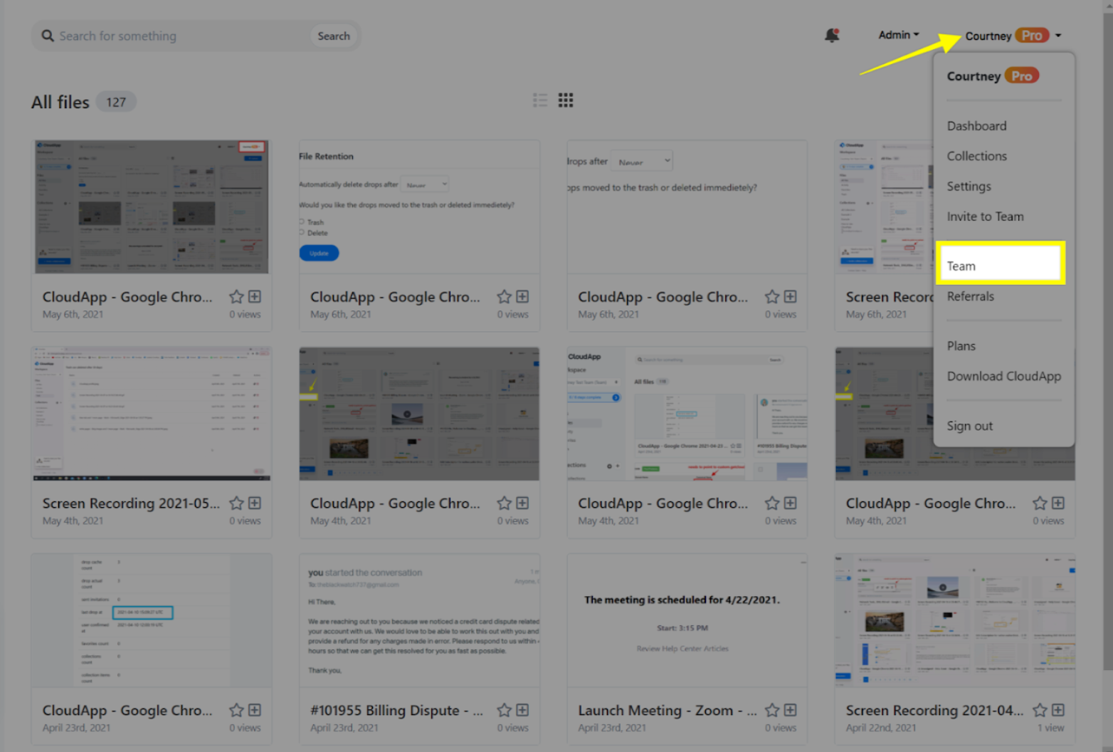Go to Settings in account menu

point(969,187)
